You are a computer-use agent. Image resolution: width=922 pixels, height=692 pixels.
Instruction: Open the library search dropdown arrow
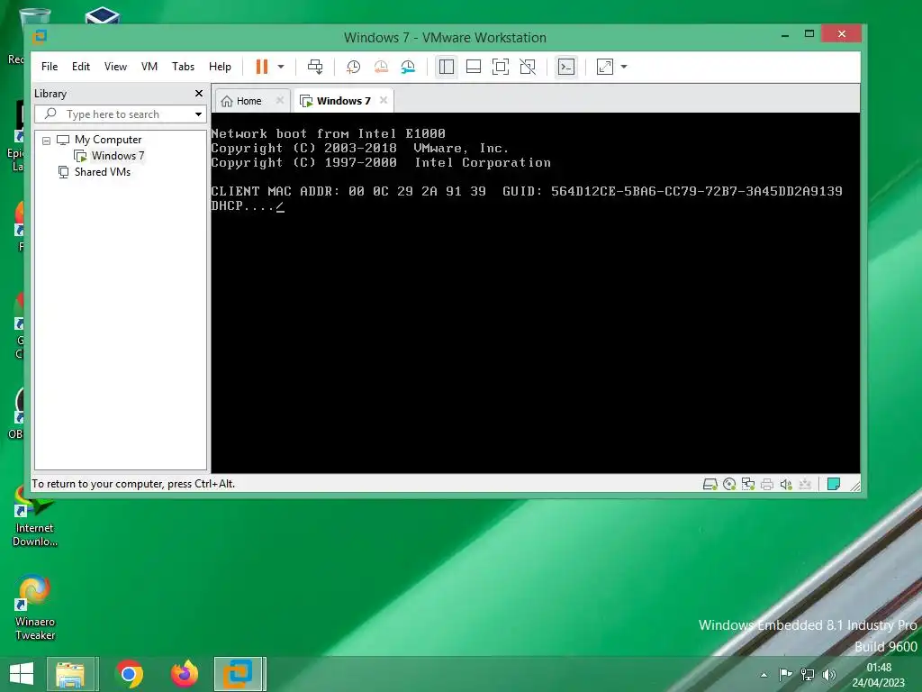(x=198, y=114)
